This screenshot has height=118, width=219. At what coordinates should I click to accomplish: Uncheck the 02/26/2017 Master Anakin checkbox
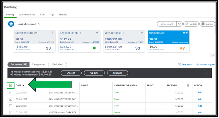[11, 112]
